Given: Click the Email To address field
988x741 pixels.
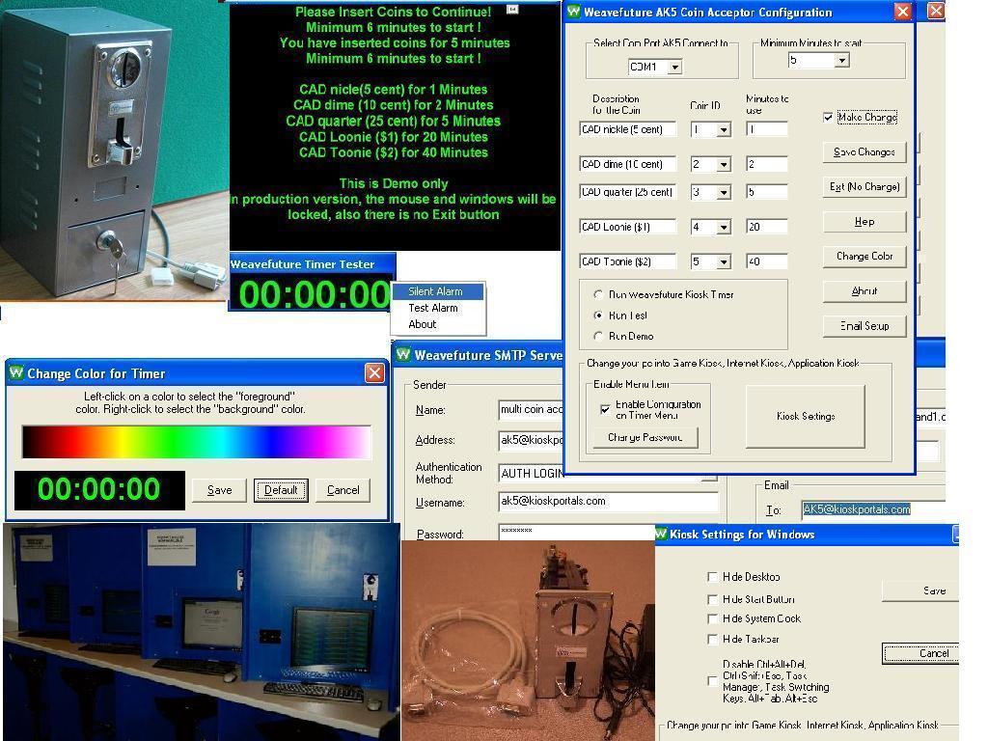Looking at the screenshot, I should click(873, 509).
